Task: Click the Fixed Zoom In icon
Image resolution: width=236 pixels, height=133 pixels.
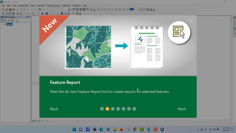Action: 18,13
